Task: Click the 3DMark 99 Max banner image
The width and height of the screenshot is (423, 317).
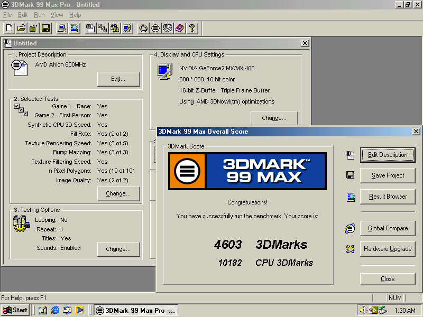Action: [247, 171]
